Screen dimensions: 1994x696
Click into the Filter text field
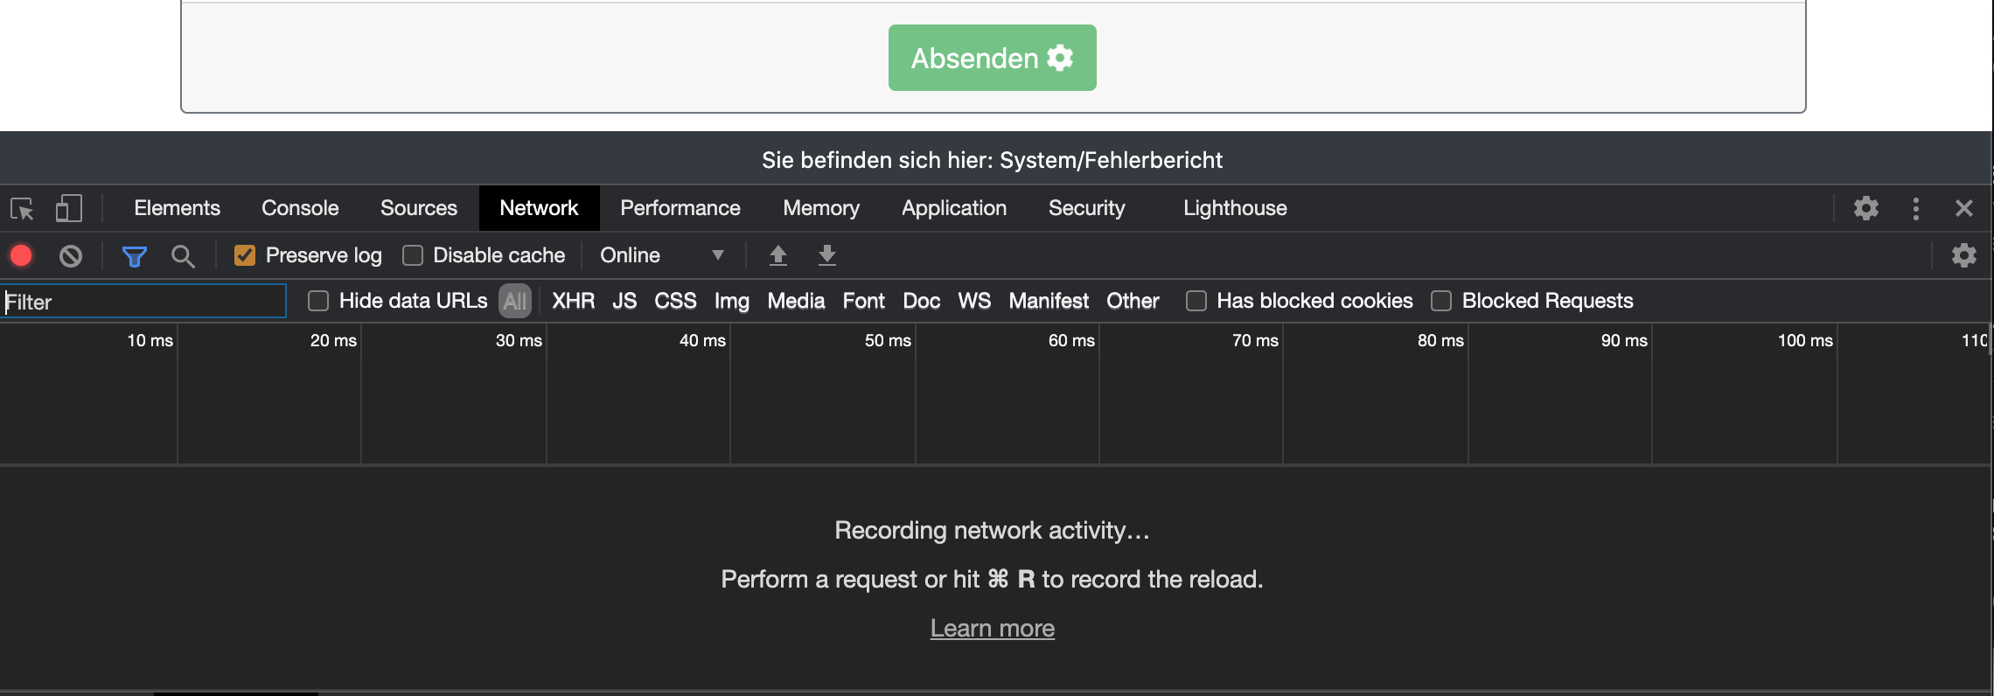coord(144,302)
